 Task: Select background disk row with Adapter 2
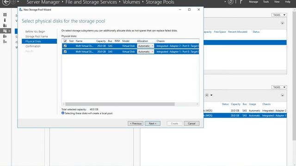click(x=245, y=111)
